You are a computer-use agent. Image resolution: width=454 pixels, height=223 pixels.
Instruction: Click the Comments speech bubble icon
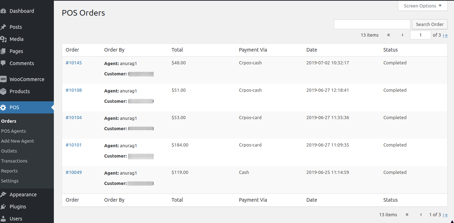(x=3, y=63)
